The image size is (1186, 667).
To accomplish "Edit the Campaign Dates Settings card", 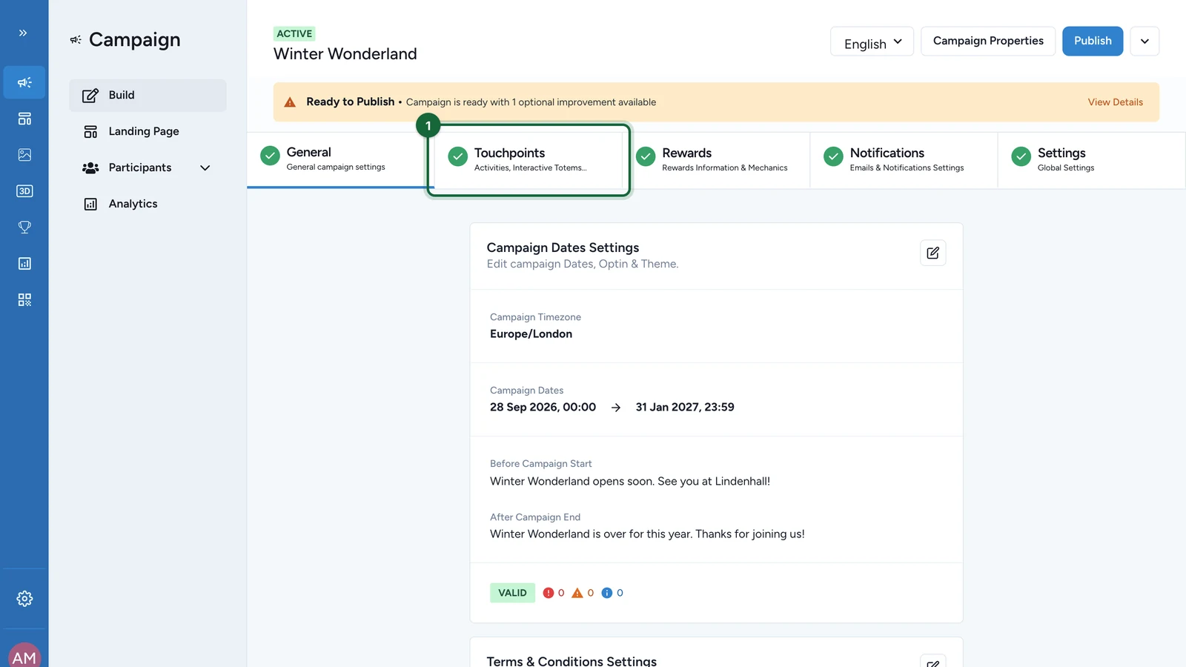I will click(932, 253).
